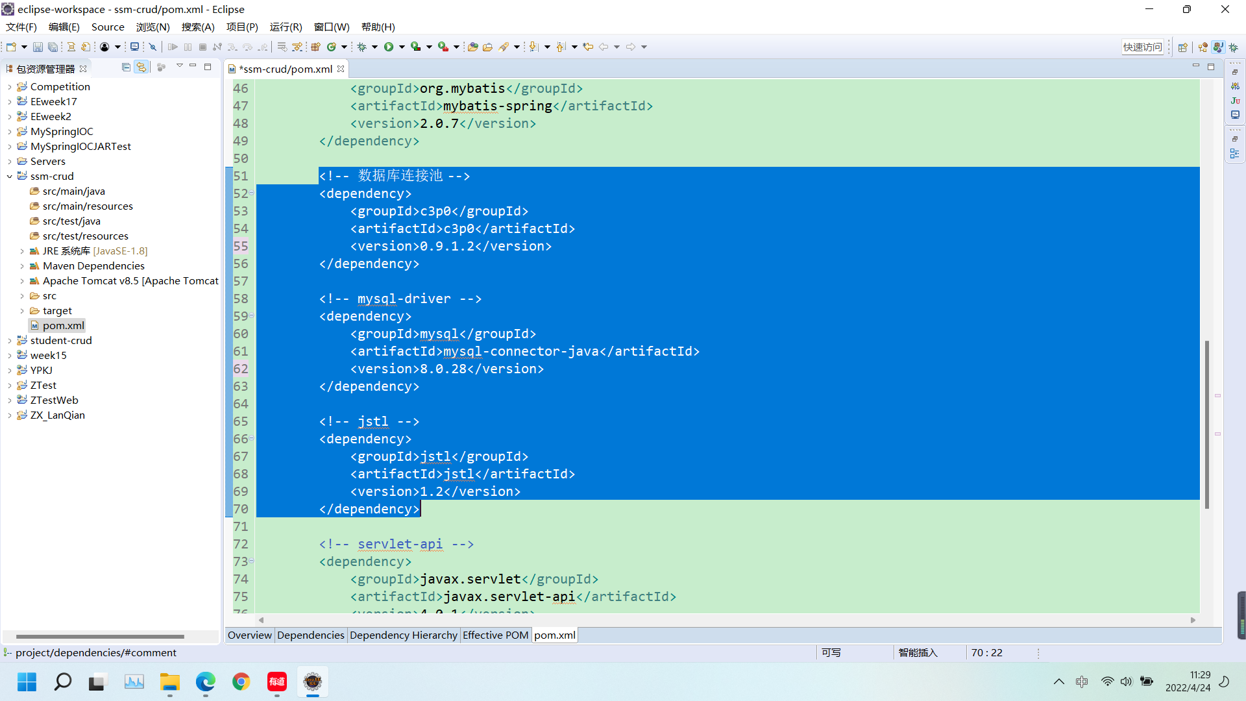Switch to the Dependencies tab
The image size is (1246, 701).
(x=310, y=635)
